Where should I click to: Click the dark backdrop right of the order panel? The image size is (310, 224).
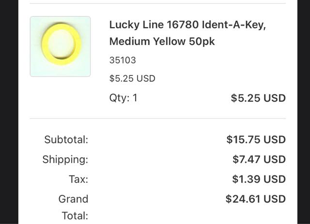(x=304, y=111)
